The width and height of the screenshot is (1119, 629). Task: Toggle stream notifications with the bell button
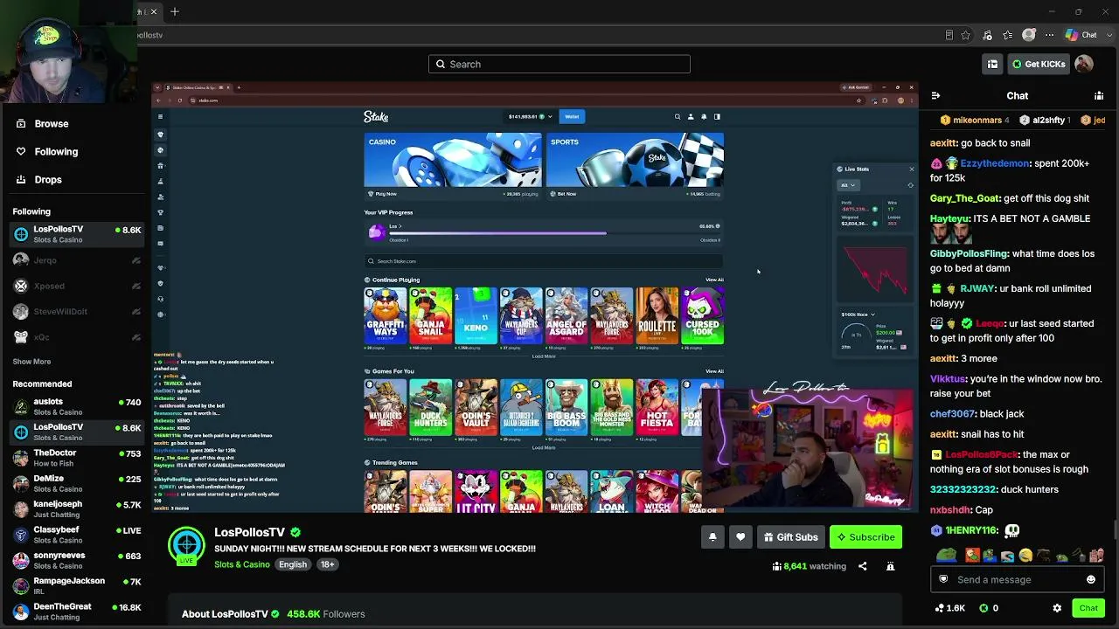coord(712,537)
